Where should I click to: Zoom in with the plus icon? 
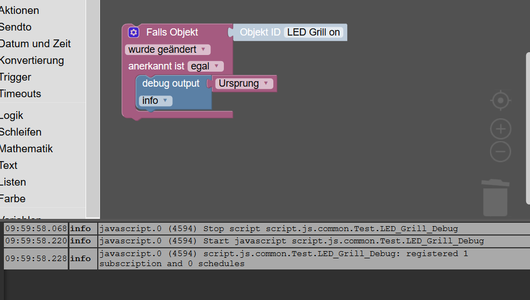pos(501,129)
